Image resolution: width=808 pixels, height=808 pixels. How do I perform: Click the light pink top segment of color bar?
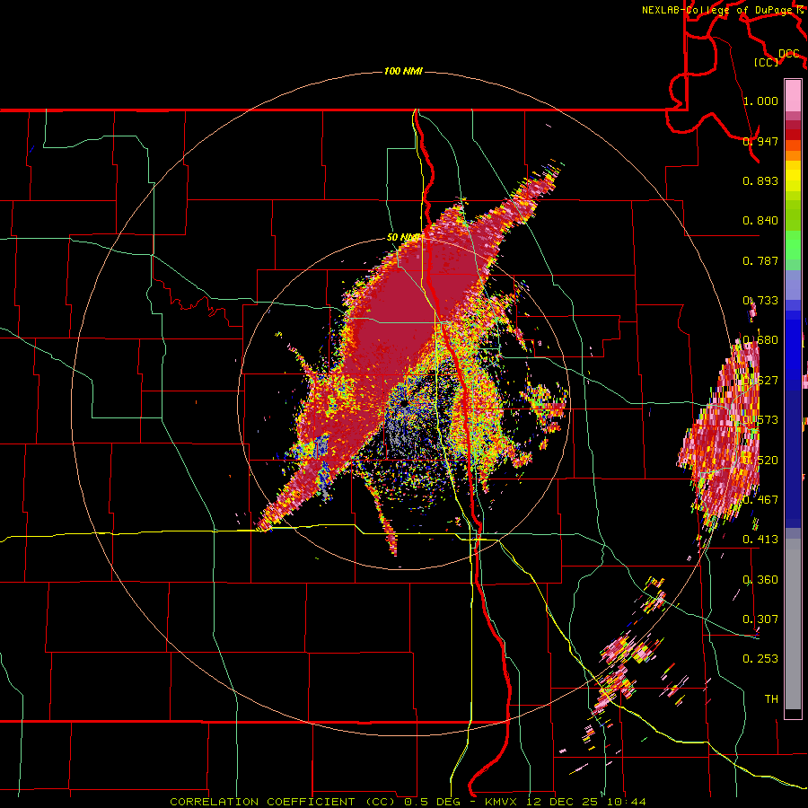pyautogui.click(x=793, y=95)
